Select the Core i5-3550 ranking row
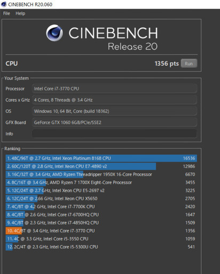Viewport: 220px width, 274px height. pyautogui.click(x=101, y=239)
